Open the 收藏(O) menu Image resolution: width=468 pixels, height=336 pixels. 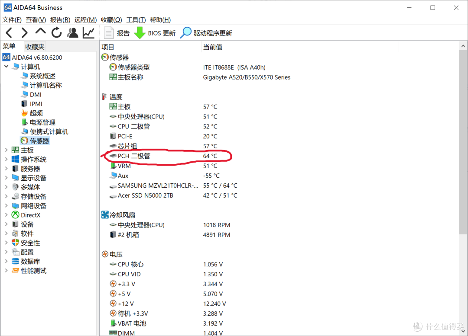(x=111, y=20)
